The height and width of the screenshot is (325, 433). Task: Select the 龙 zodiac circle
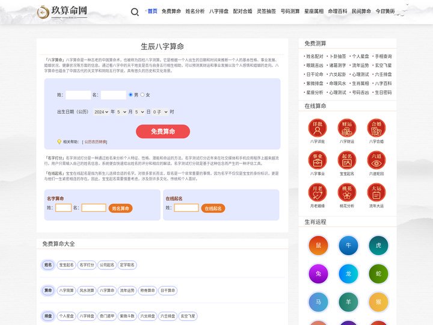tap(348, 274)
